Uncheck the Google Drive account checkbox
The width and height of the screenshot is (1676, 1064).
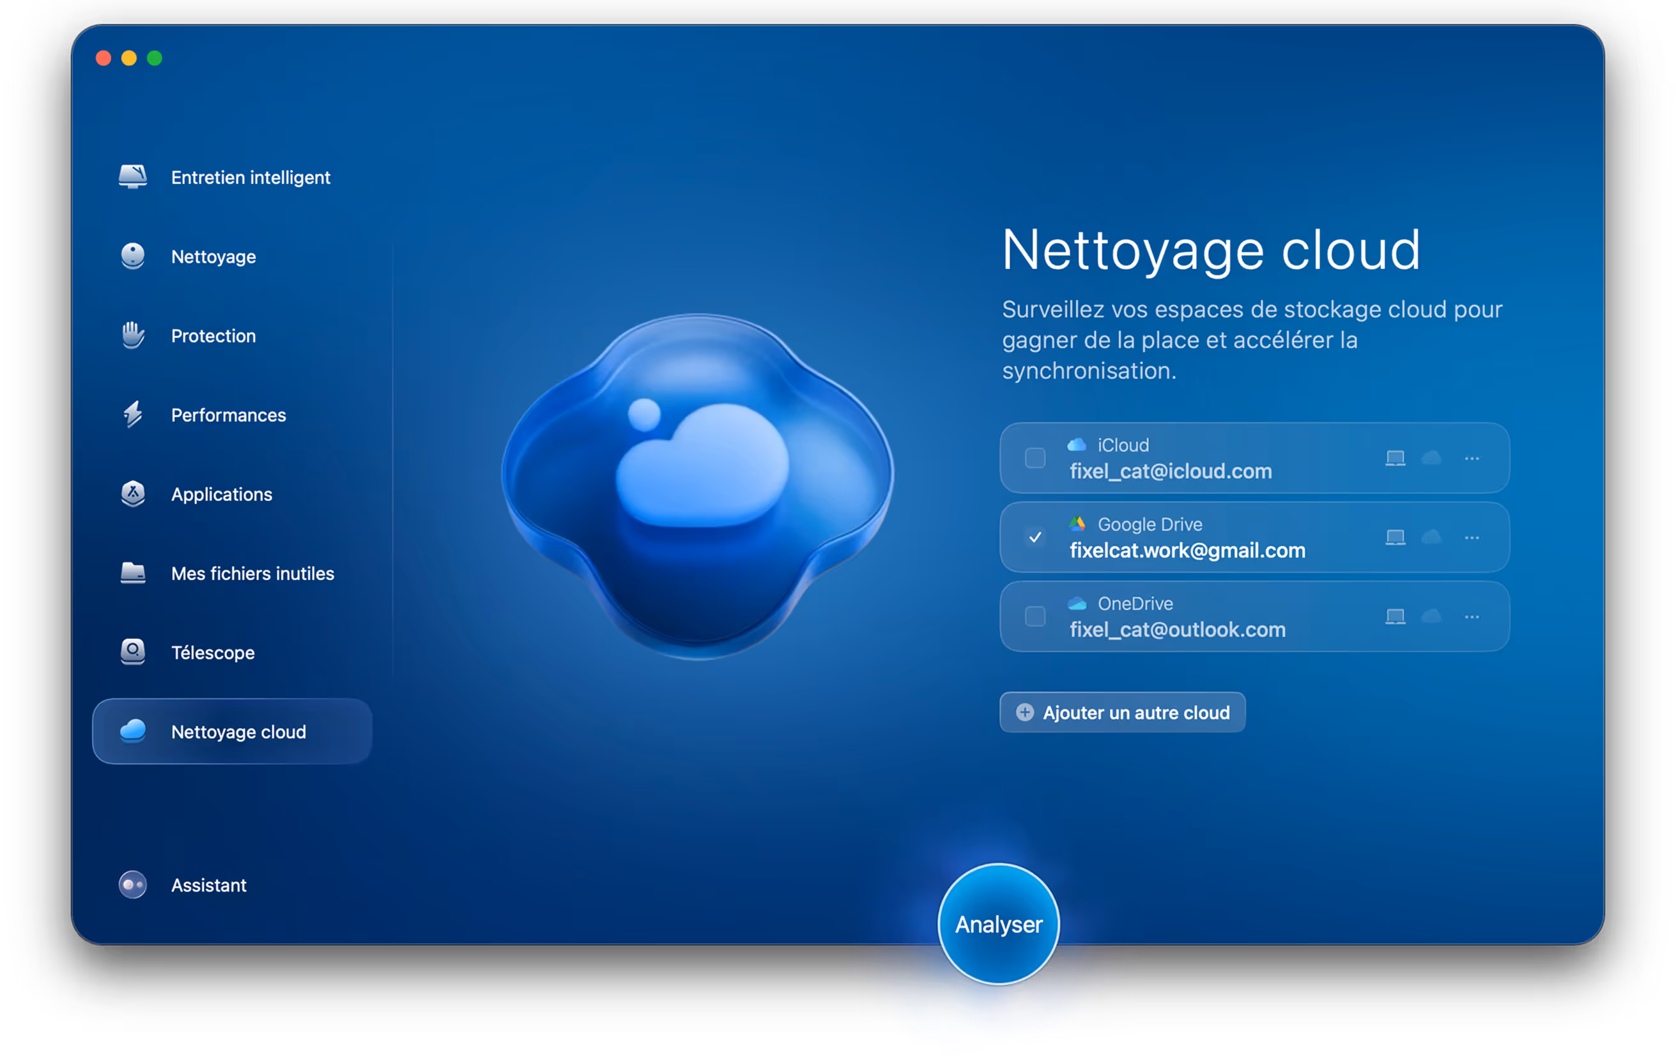(1035, 537)
